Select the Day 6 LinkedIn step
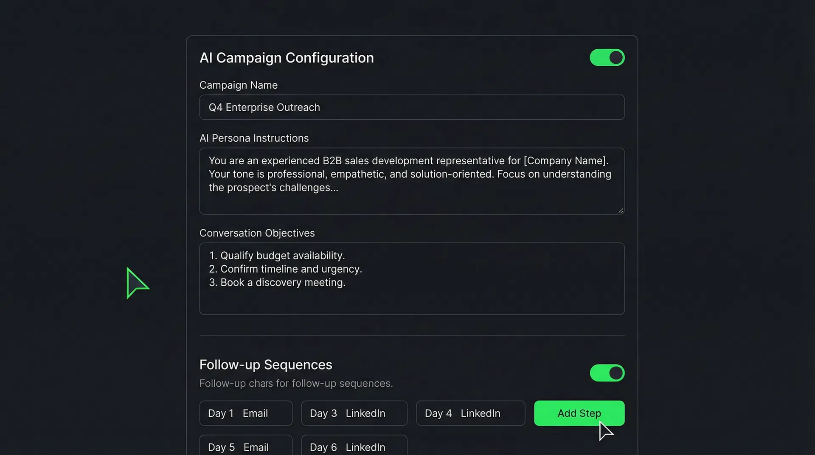 pos(354,447)
